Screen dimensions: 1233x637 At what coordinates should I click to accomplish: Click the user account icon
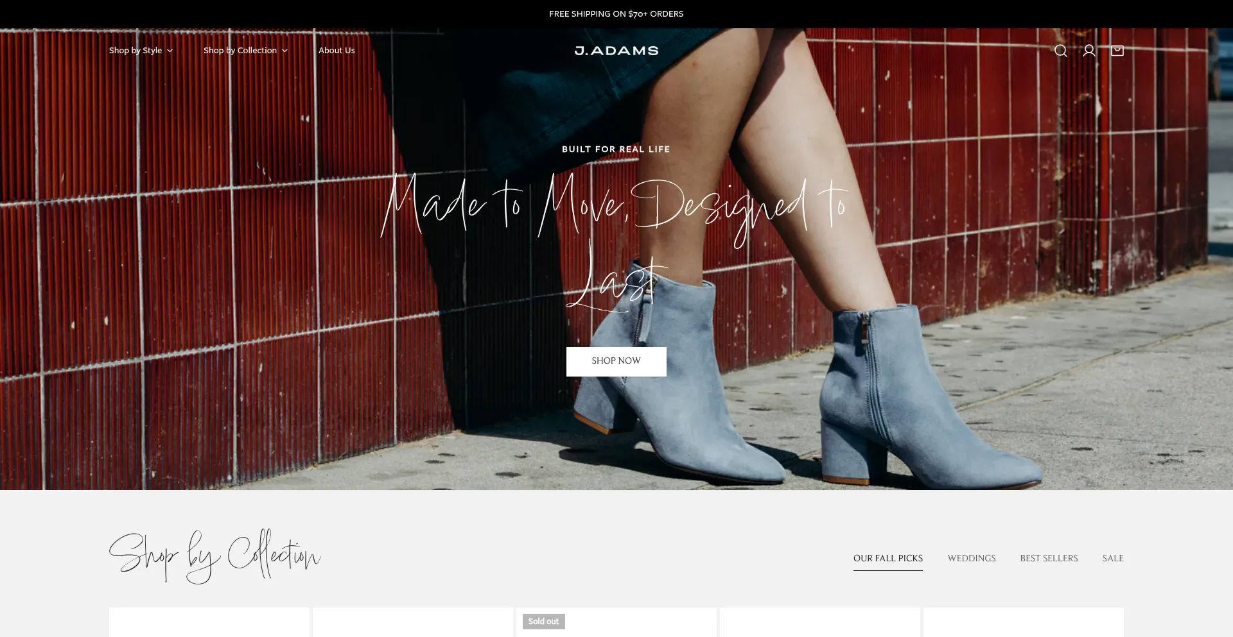(1089, 51)
